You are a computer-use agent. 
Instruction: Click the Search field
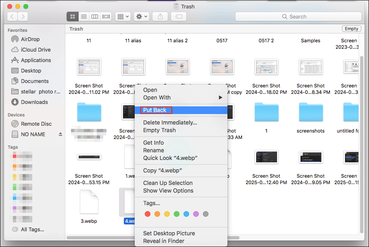298,17
